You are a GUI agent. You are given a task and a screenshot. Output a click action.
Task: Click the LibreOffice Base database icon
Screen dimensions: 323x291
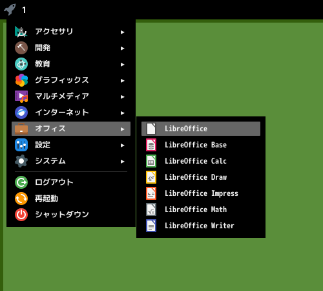(151, 145)
